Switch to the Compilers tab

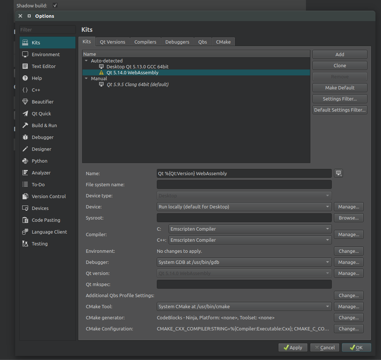point(145,42)
